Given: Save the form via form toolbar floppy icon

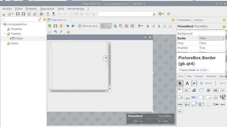Looking at the screenshot, I should coord(55,26).
